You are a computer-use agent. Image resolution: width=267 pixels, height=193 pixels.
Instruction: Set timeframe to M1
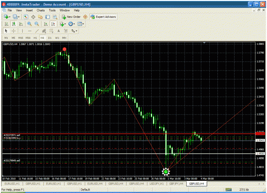(6, 38)
